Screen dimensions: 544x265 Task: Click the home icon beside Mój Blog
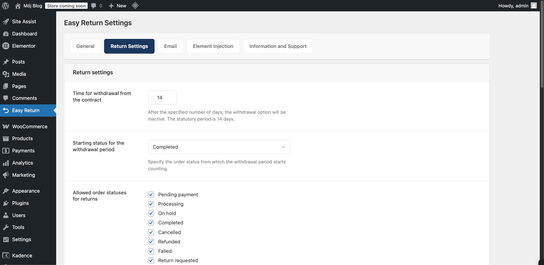(x=18, y=6)
